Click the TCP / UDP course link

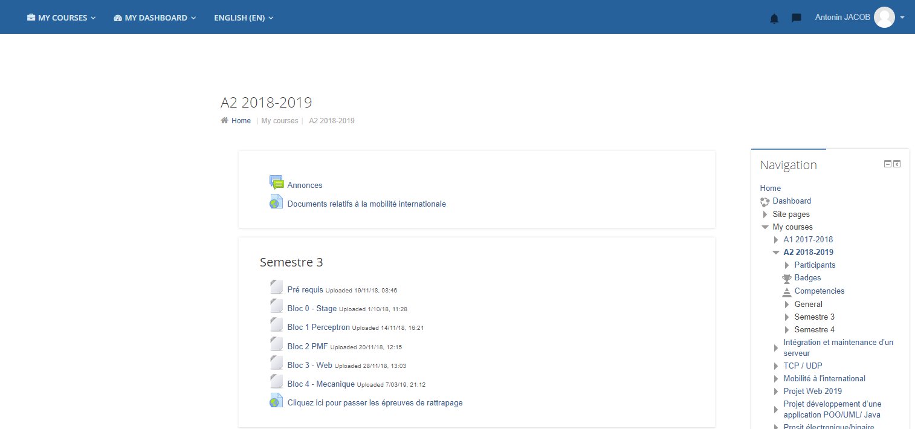tap(803, 366)
